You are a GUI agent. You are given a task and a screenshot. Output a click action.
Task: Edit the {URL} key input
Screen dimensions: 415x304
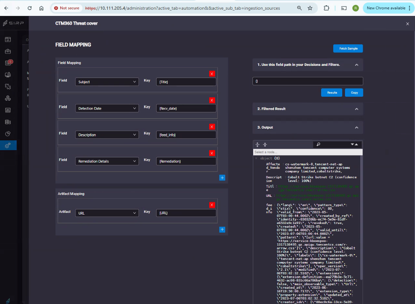click(186, 213)
